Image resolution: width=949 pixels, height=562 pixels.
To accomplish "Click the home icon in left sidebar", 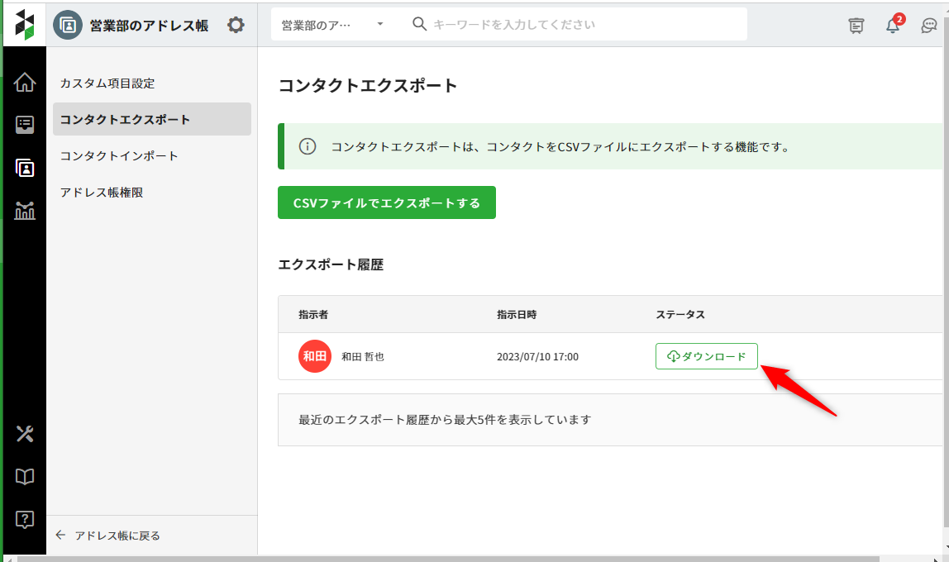I will click(25, 83).
